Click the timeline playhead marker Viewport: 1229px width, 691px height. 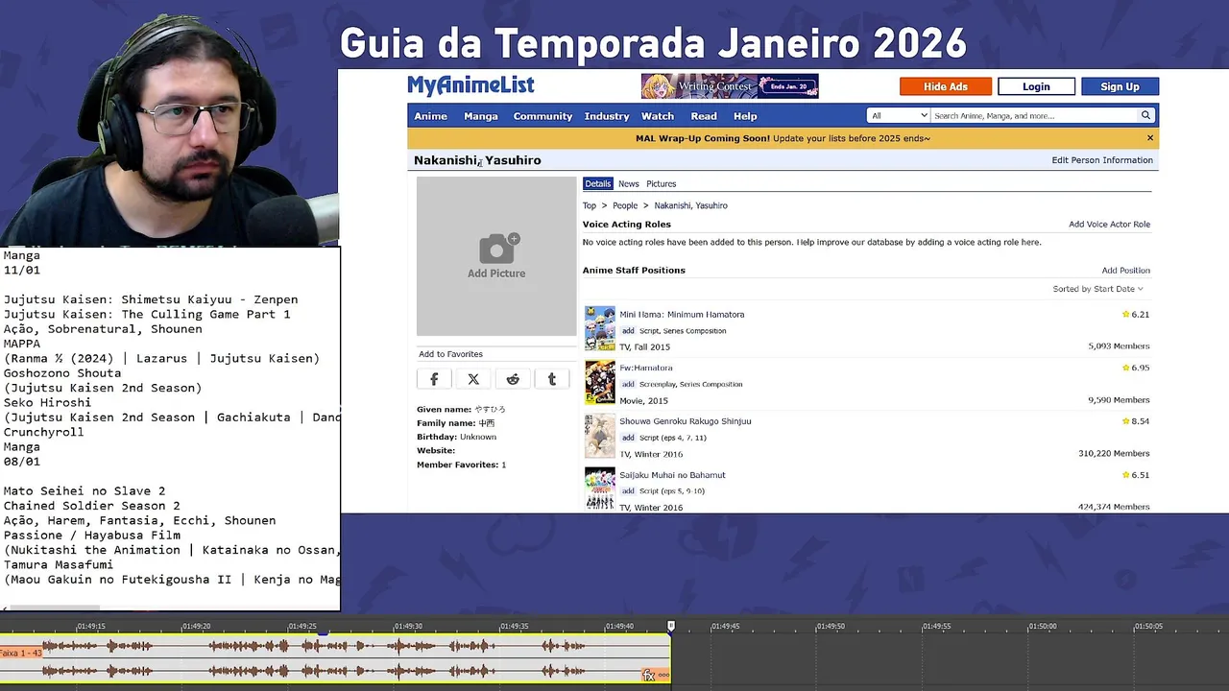tap(671, 626)
